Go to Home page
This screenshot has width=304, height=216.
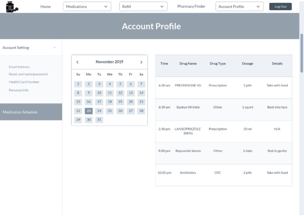tap(45, 7)
